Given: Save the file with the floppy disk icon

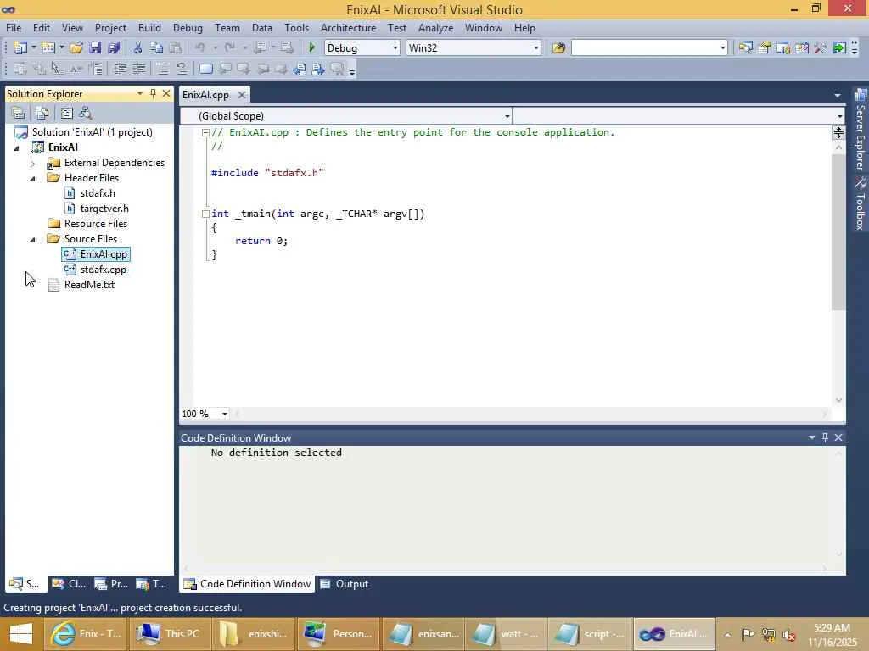Looking at the screenshot, I should [95, 48].
